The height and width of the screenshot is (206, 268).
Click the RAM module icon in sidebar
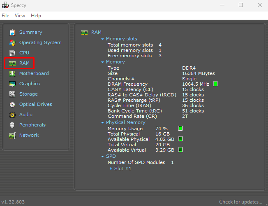tap(12, 63)
